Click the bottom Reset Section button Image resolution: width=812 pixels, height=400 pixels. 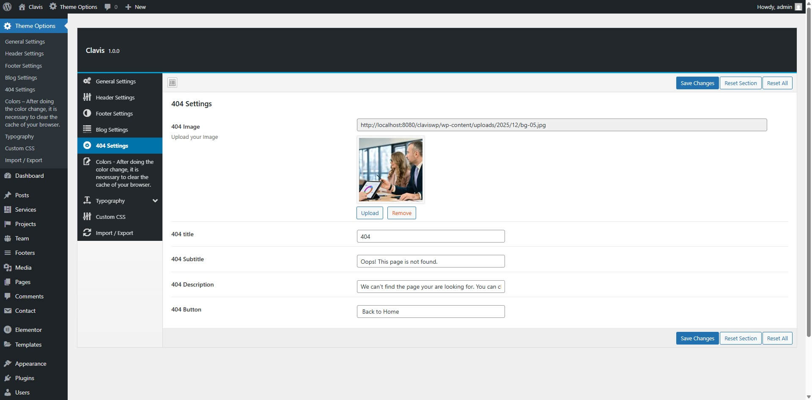(x=740, y=338)
